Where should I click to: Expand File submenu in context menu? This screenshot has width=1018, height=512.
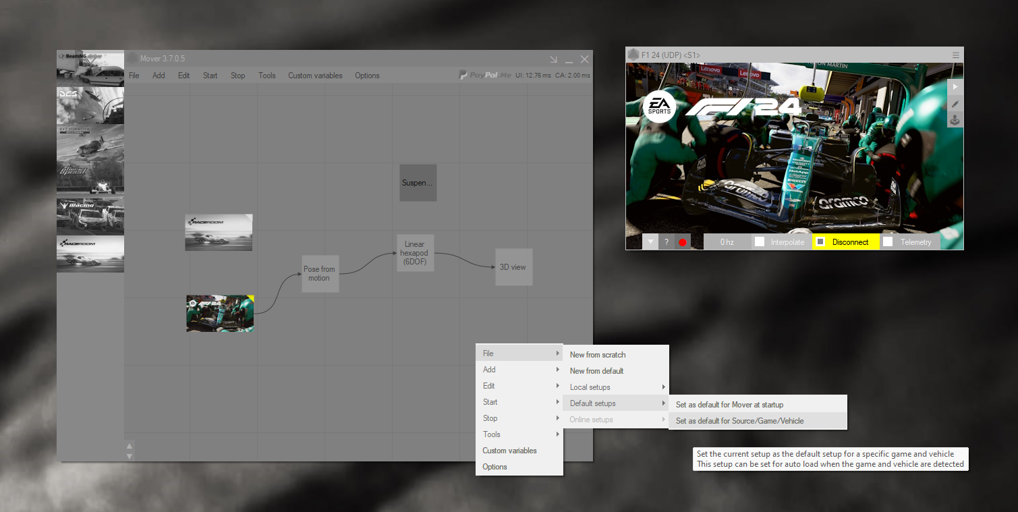click(x=519, y=353)
